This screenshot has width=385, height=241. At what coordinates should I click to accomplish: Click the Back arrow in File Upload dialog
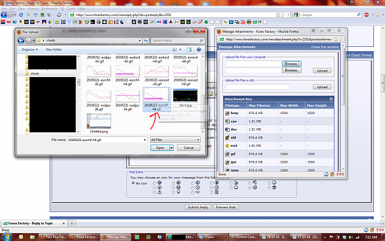click(21, 41)
